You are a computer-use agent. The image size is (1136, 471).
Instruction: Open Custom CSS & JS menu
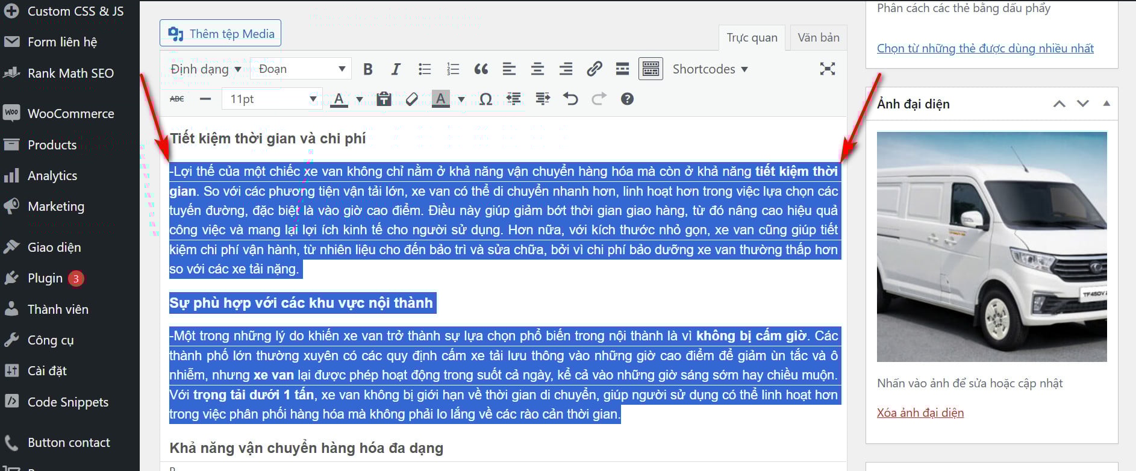coord(70,11)
